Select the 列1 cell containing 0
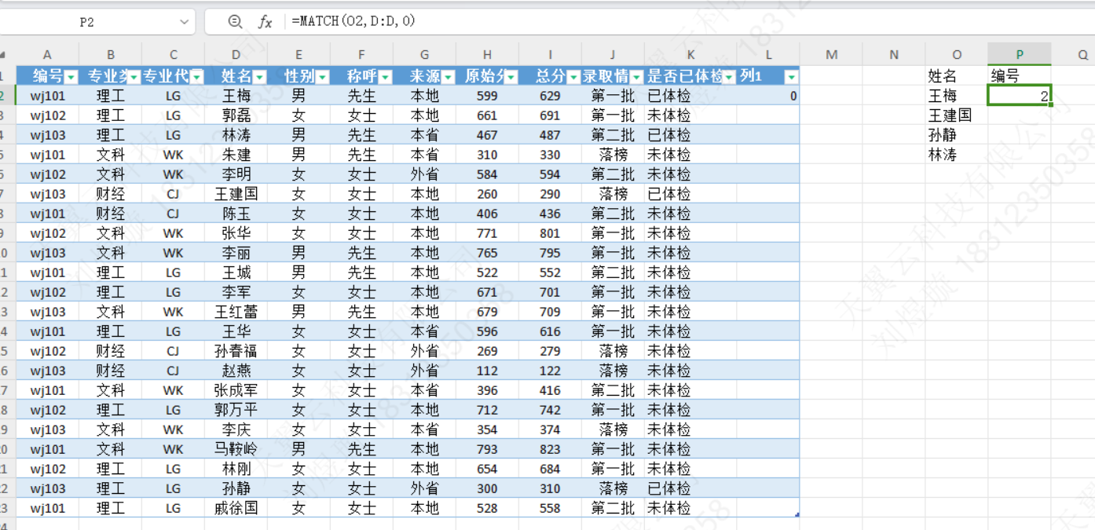This screenshot has width=1095, height=530. (x=768, y=96)
